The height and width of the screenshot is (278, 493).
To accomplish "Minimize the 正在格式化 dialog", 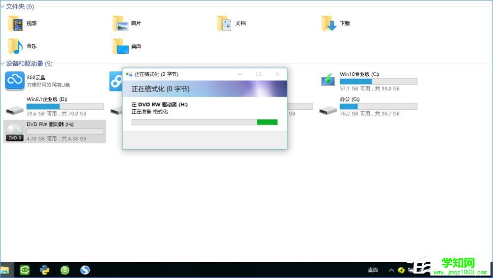I will coord(240,74).
